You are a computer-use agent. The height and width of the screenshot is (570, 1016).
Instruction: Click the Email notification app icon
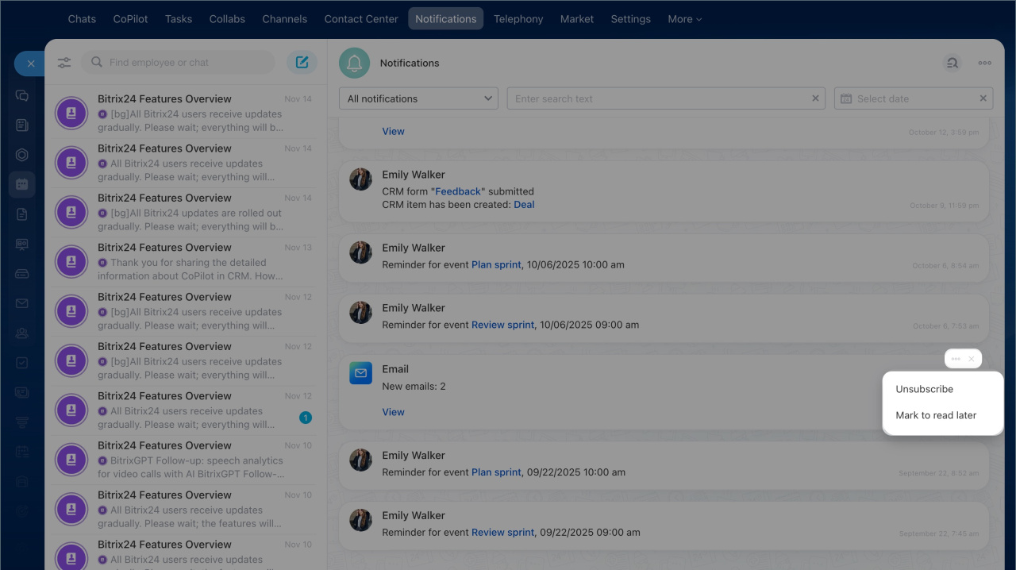pyautogui.click(x=360, y=372)
